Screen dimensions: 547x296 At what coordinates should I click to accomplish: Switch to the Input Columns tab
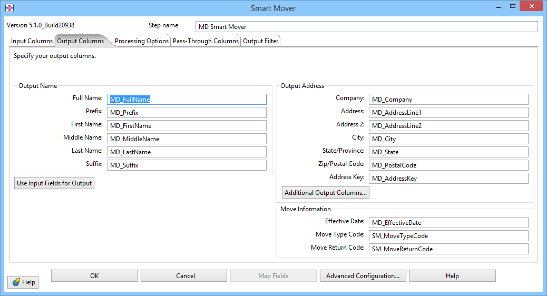(32, 41)
